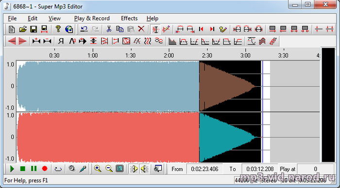Start playback with green play button
Screen dimensions: 340x188
[12, 169]
